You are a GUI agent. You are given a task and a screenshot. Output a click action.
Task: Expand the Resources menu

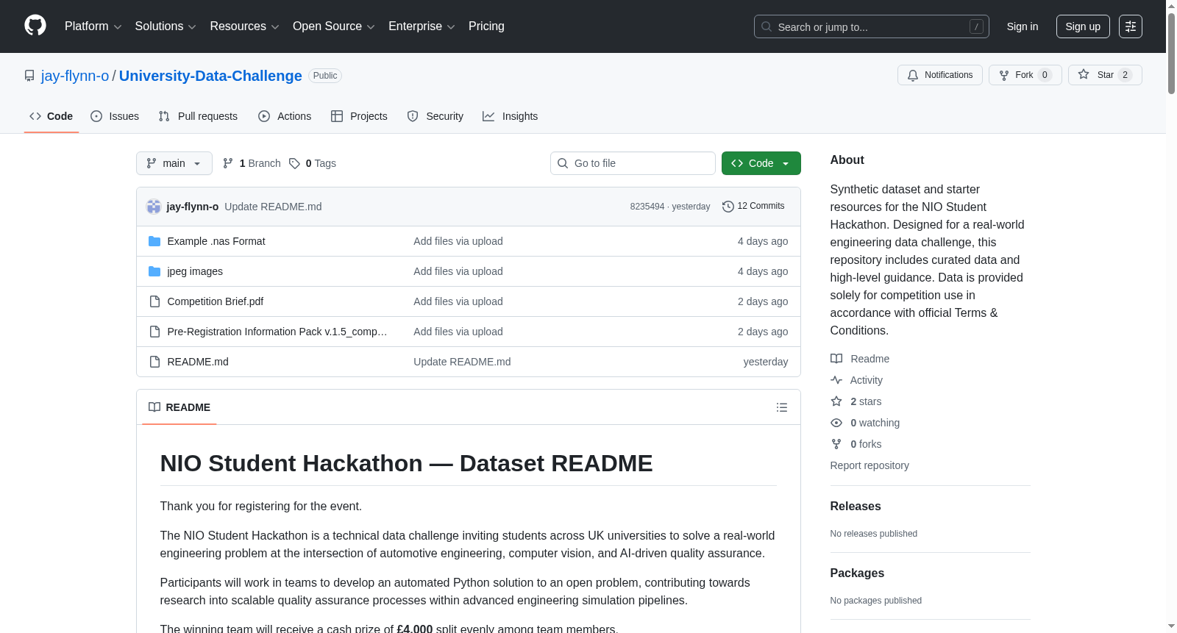pyautogui.click(x=244, y=26)
